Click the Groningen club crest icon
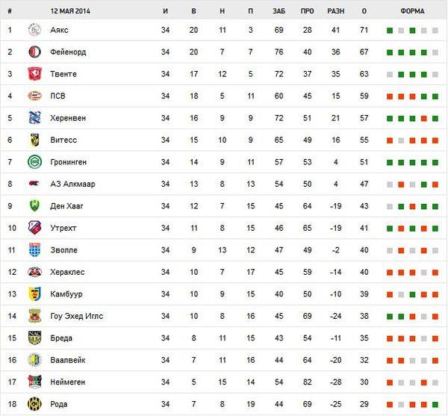The height and width of the screenshot is (416, 448). pyautogui.click(x=34, y=162)
